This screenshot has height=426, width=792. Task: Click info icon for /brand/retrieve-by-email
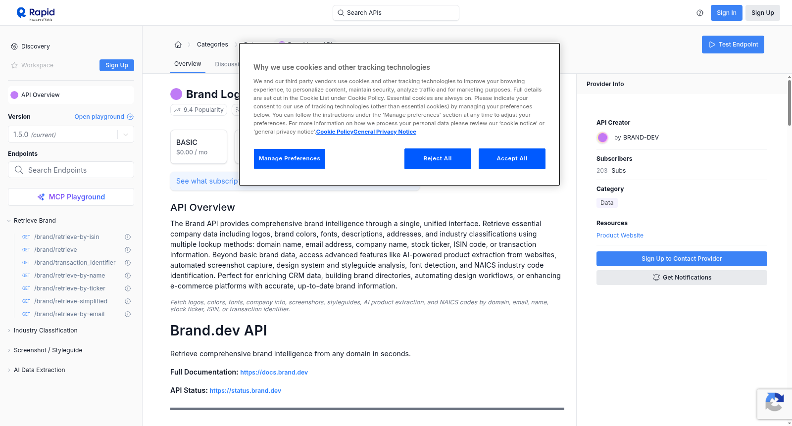128,314
